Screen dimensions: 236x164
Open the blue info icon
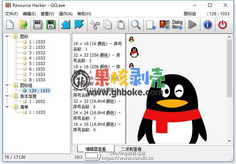coord(208,24)
